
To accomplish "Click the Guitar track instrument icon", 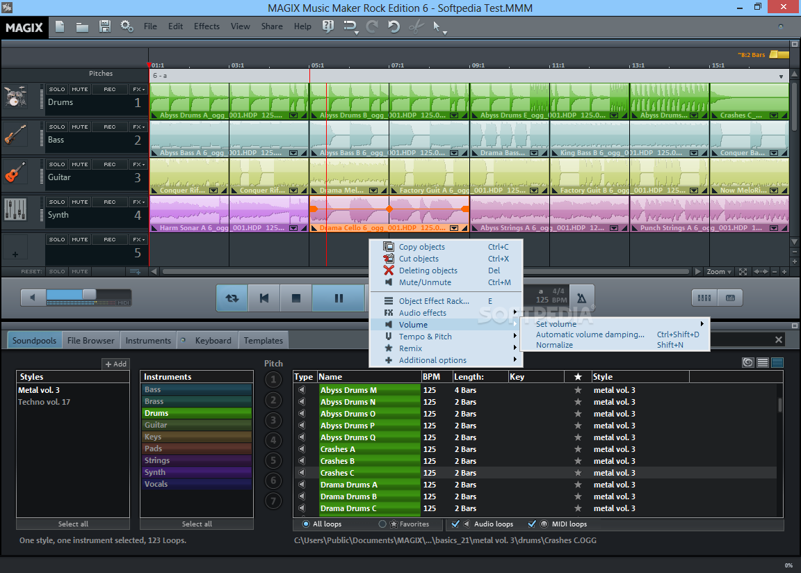I will pos(15,172).
